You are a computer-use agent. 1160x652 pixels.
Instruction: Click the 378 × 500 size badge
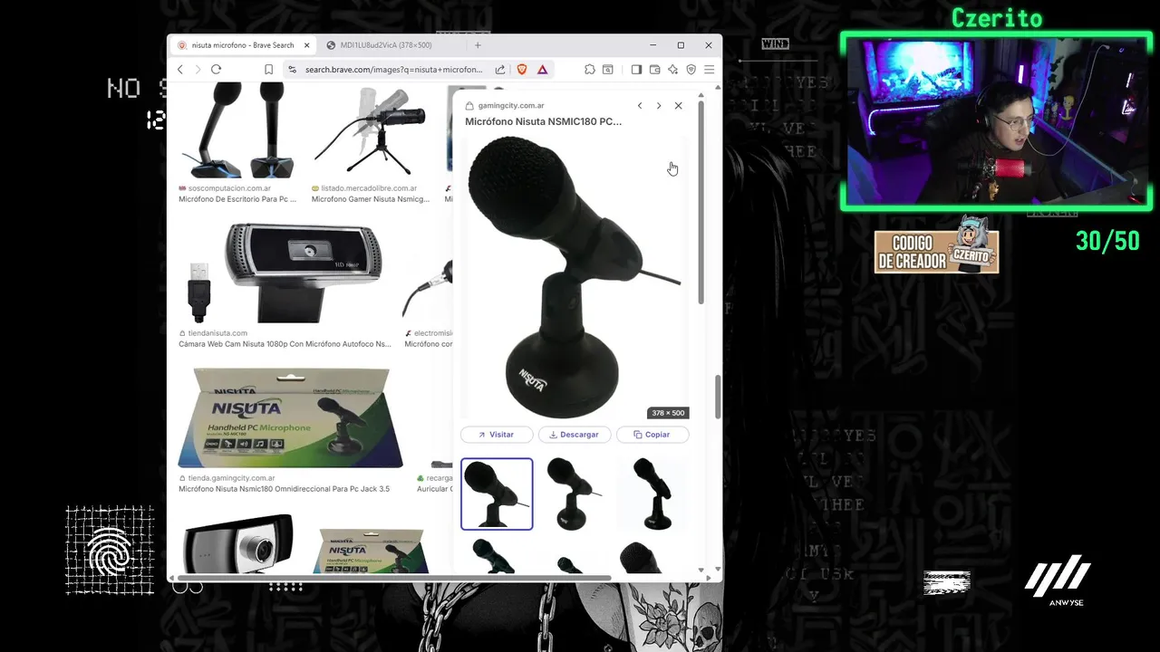(x=668, y=413)
